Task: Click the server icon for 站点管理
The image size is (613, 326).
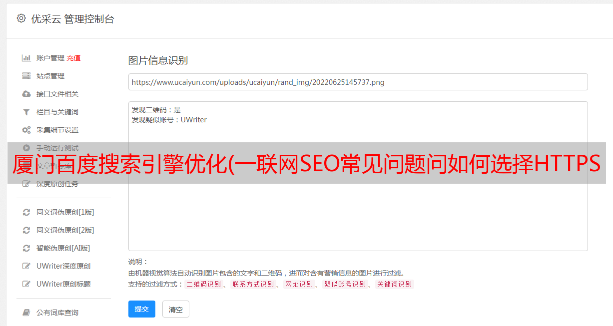Action: pyautogui.click(x=26, y=76)
